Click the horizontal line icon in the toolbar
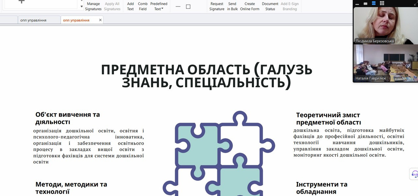Image resolution: width=418 pixels, height=196 pixels. 178,7
